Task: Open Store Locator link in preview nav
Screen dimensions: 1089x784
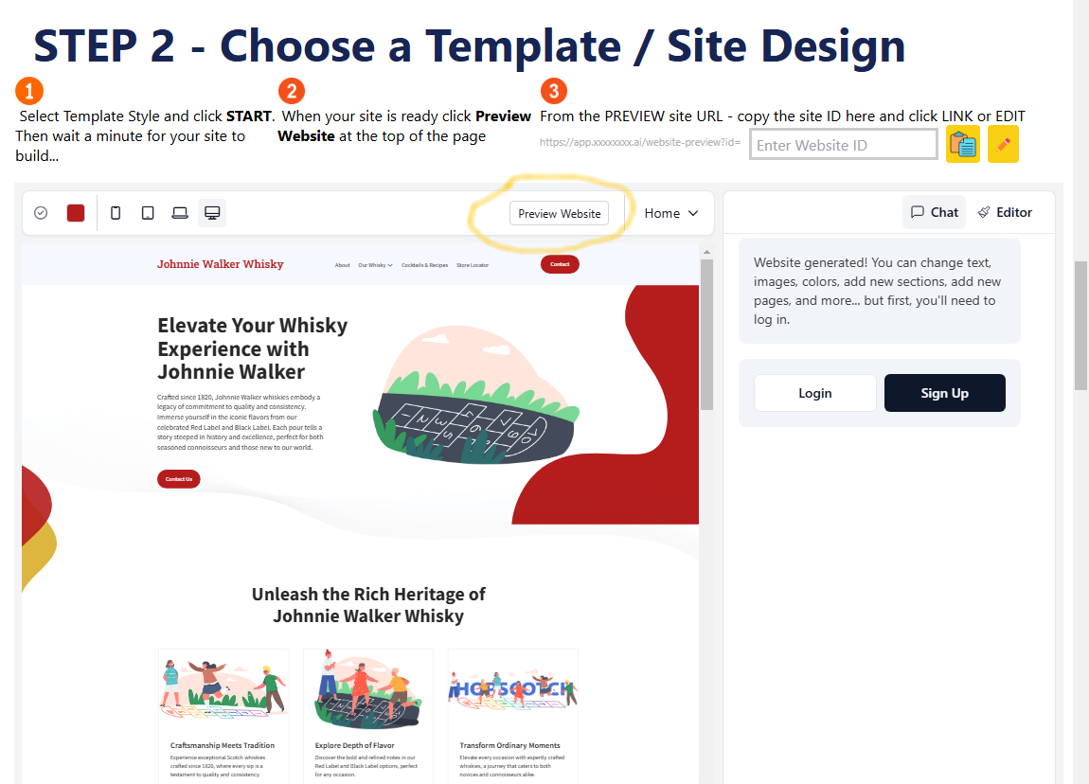Action: click(x=473, y=265)
